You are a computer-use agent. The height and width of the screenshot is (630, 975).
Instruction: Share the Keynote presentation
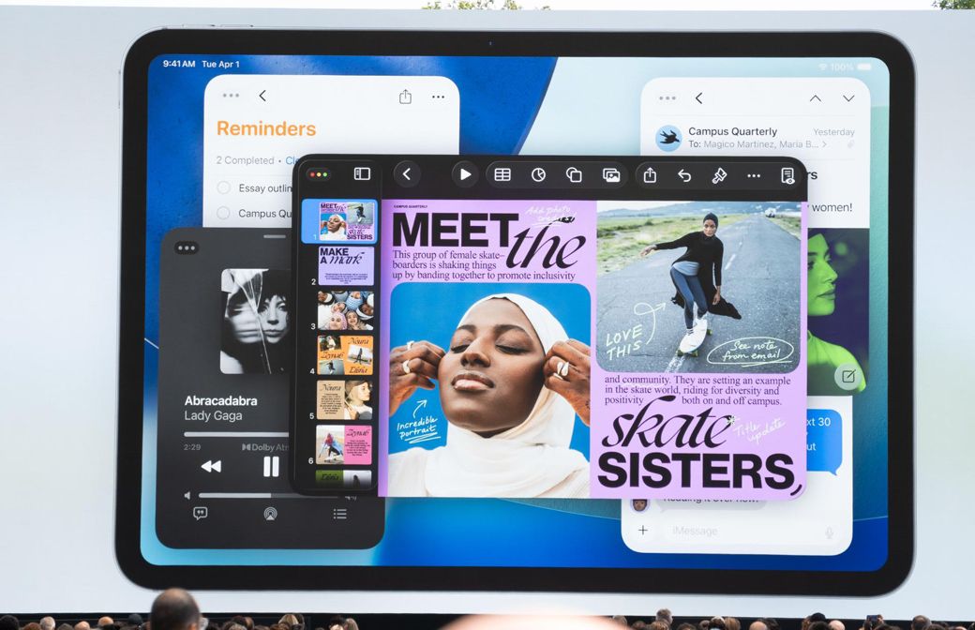650,174
